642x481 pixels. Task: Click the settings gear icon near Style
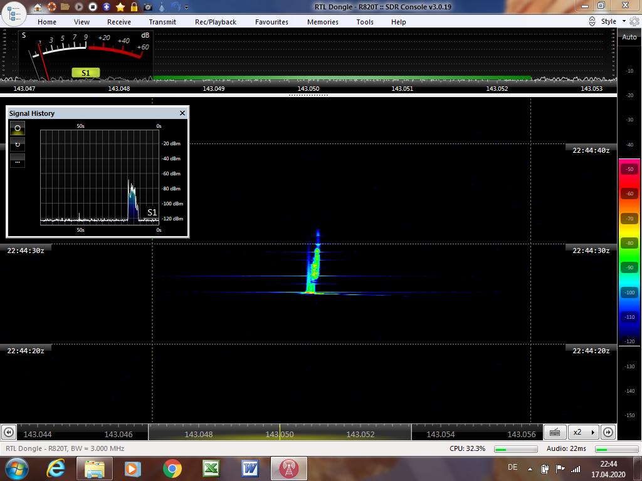(634, 22)
